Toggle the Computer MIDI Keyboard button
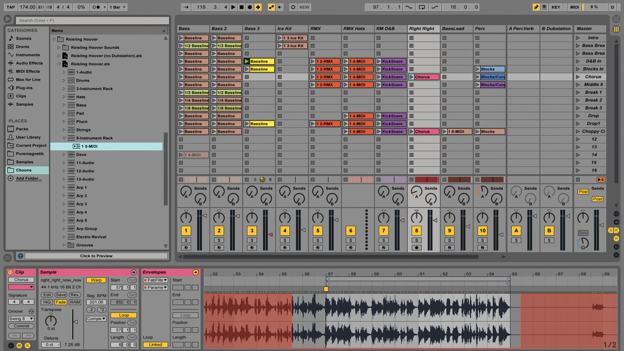624x351 pixels. coord(545,7)
